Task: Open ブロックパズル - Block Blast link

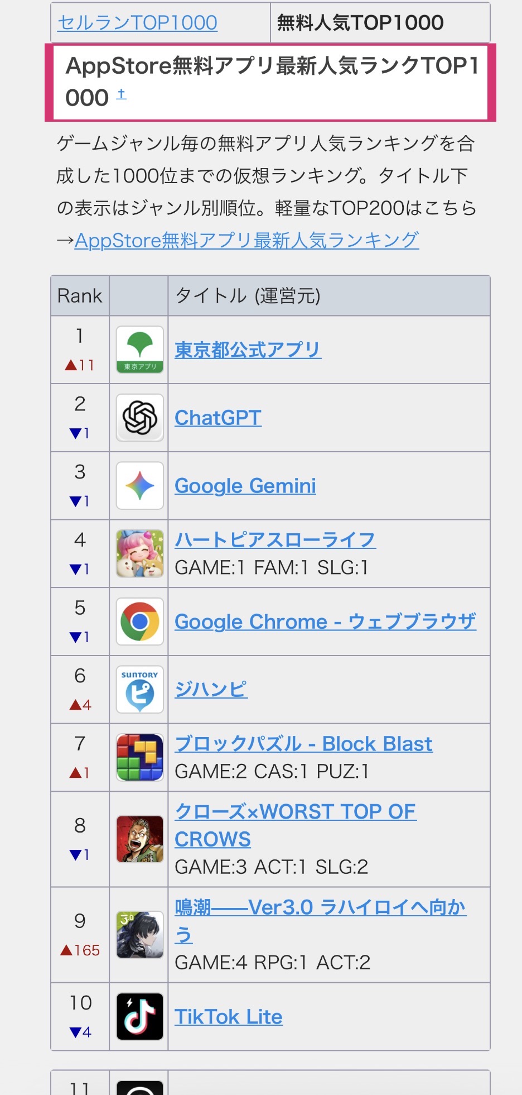Action: (x=303, y=744)
